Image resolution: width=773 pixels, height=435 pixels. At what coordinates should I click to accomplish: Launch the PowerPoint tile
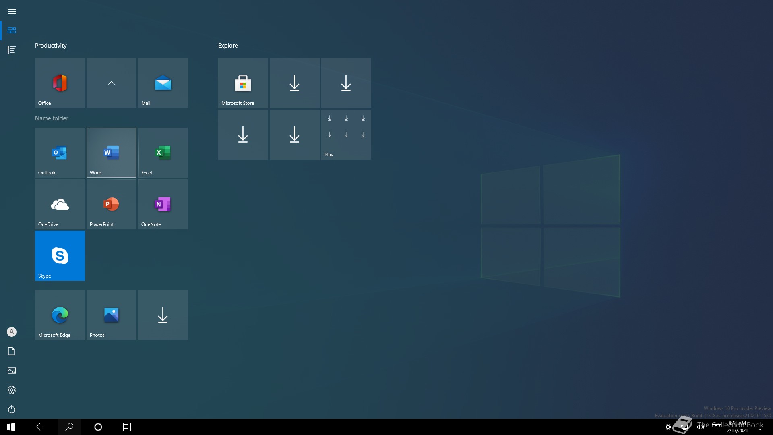click(x=112, y=204)
